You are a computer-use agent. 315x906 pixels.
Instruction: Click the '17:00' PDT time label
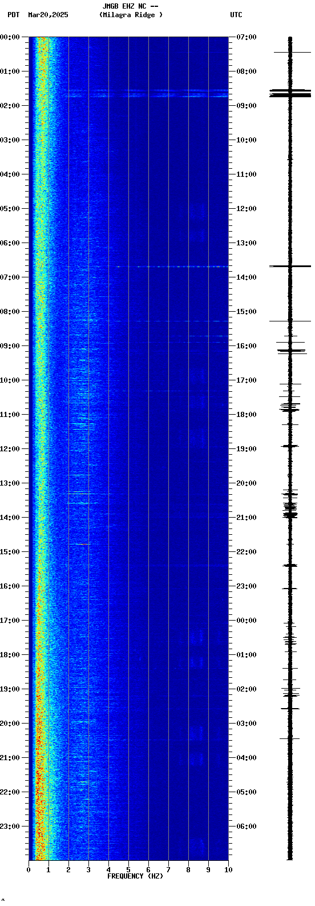click(x=10, y=621)
